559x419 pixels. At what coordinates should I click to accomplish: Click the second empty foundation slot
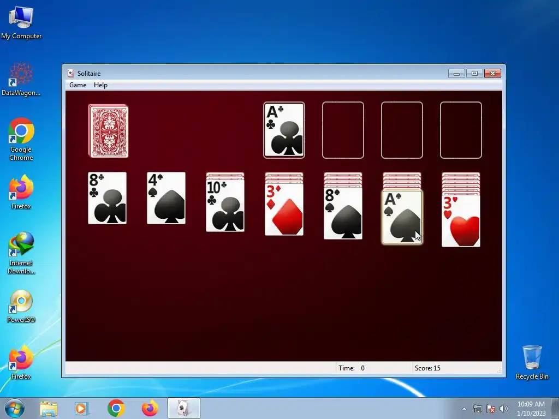coord(343,130)
